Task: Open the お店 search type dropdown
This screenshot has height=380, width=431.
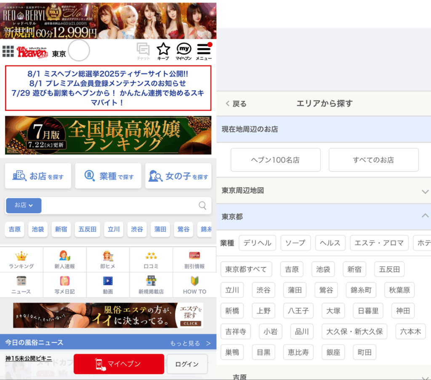Action: tap(24, 205)
